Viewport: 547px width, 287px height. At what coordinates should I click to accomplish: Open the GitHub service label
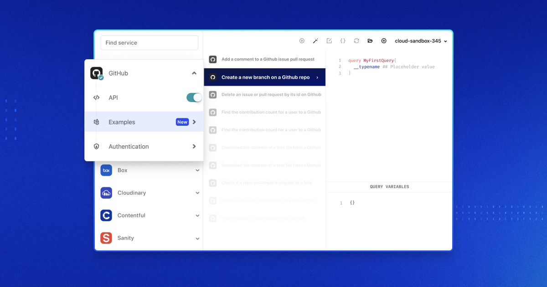pos(118,73)
